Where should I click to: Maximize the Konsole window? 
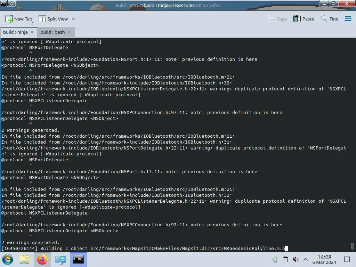tap(333, 3)
